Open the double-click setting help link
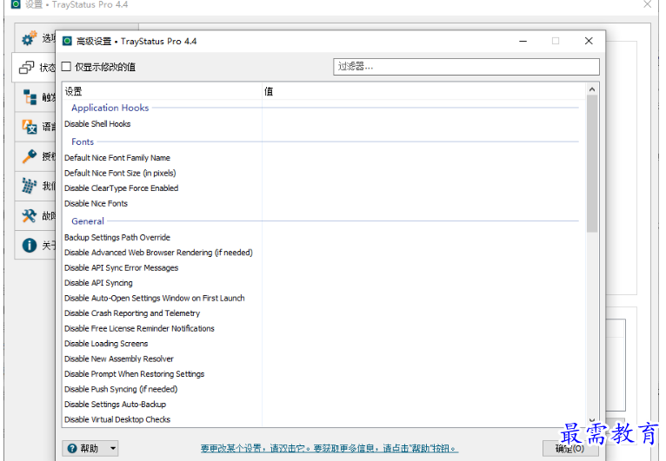 click(x=330, y=448)
